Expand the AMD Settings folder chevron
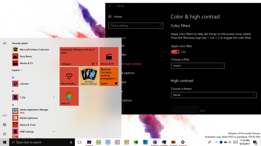This screenshot has width=261, height=146. point(54,132)
